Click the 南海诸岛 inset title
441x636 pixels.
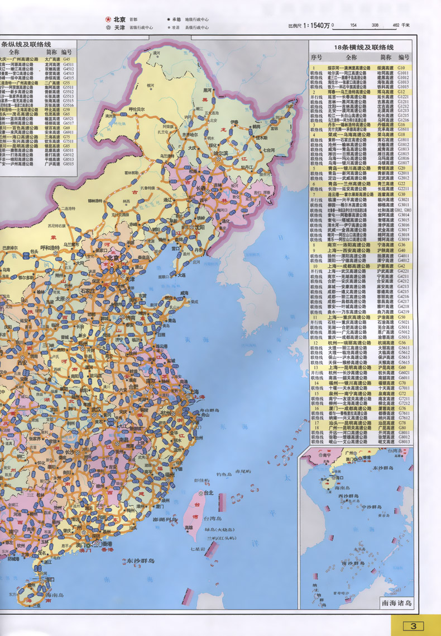(x=396, y=603)
